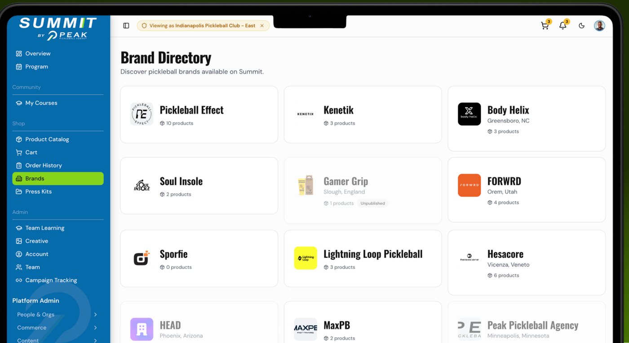Open the shopping cart icon in header

click(545, 26)
